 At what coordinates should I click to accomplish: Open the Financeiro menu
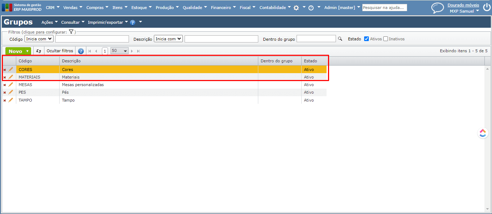tap(223, 8)
